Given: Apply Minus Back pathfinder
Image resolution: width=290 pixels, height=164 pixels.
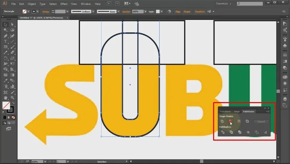Looking at the screenshot, I should point(265,132).
